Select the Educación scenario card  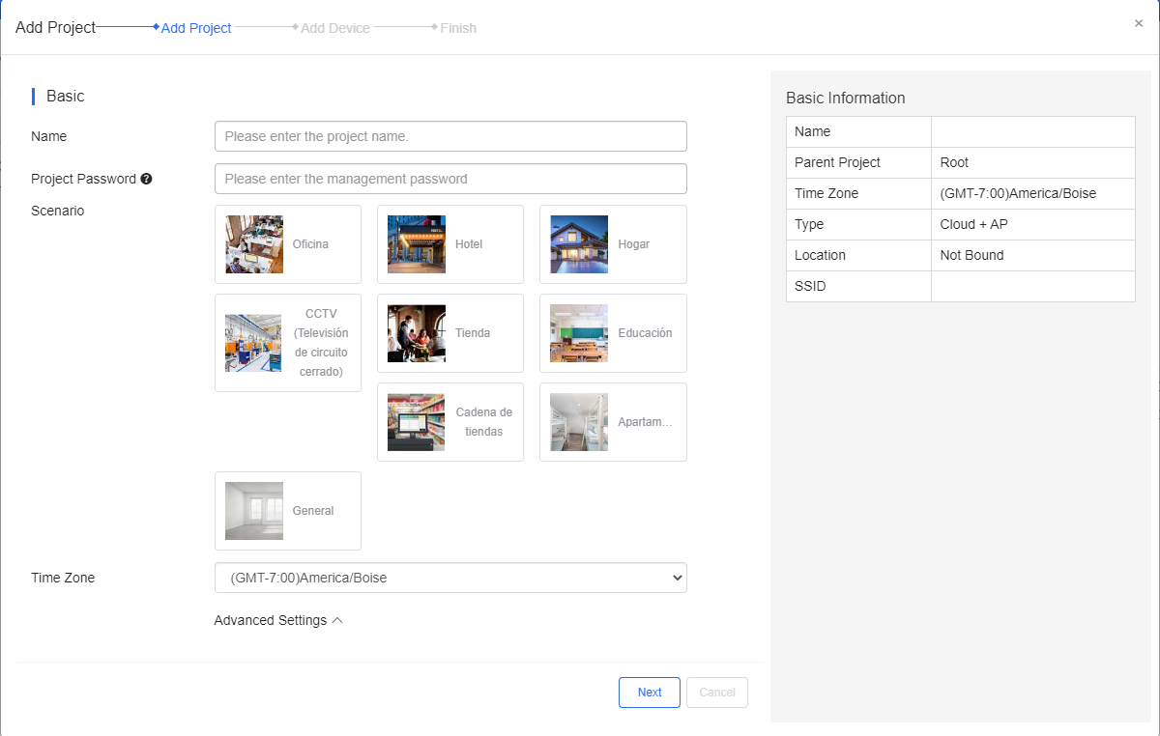pyautogui.click(x=613, y=333)
